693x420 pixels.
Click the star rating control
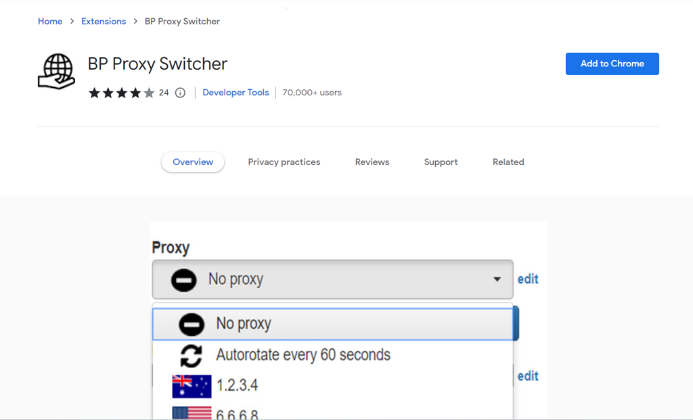coord(122,93)
